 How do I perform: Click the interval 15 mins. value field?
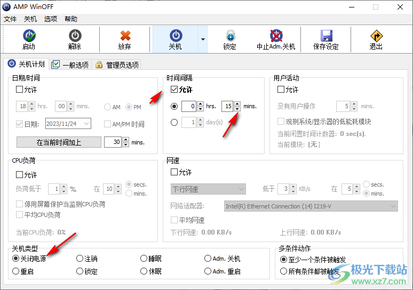pos(227,106)
